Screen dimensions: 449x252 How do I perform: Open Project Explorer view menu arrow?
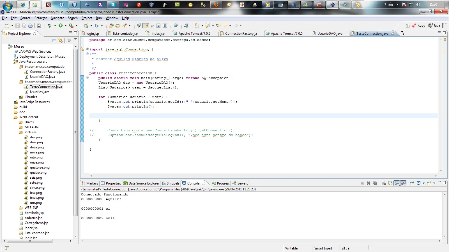pos(75,40)
